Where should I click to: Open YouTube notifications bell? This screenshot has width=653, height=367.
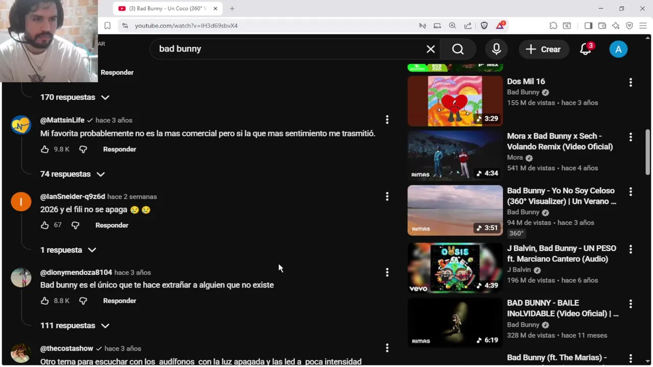(x=586, y=49)
